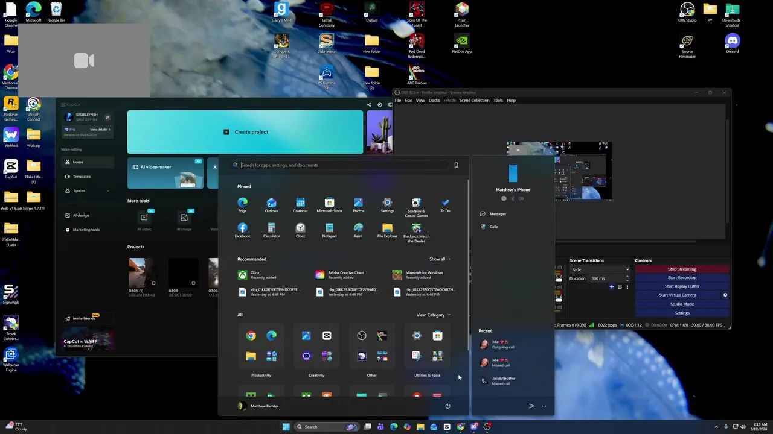Viewport: 773px width, 434px height.
Task: Open CapCut from the taskbar
Action: coord(447,427)
